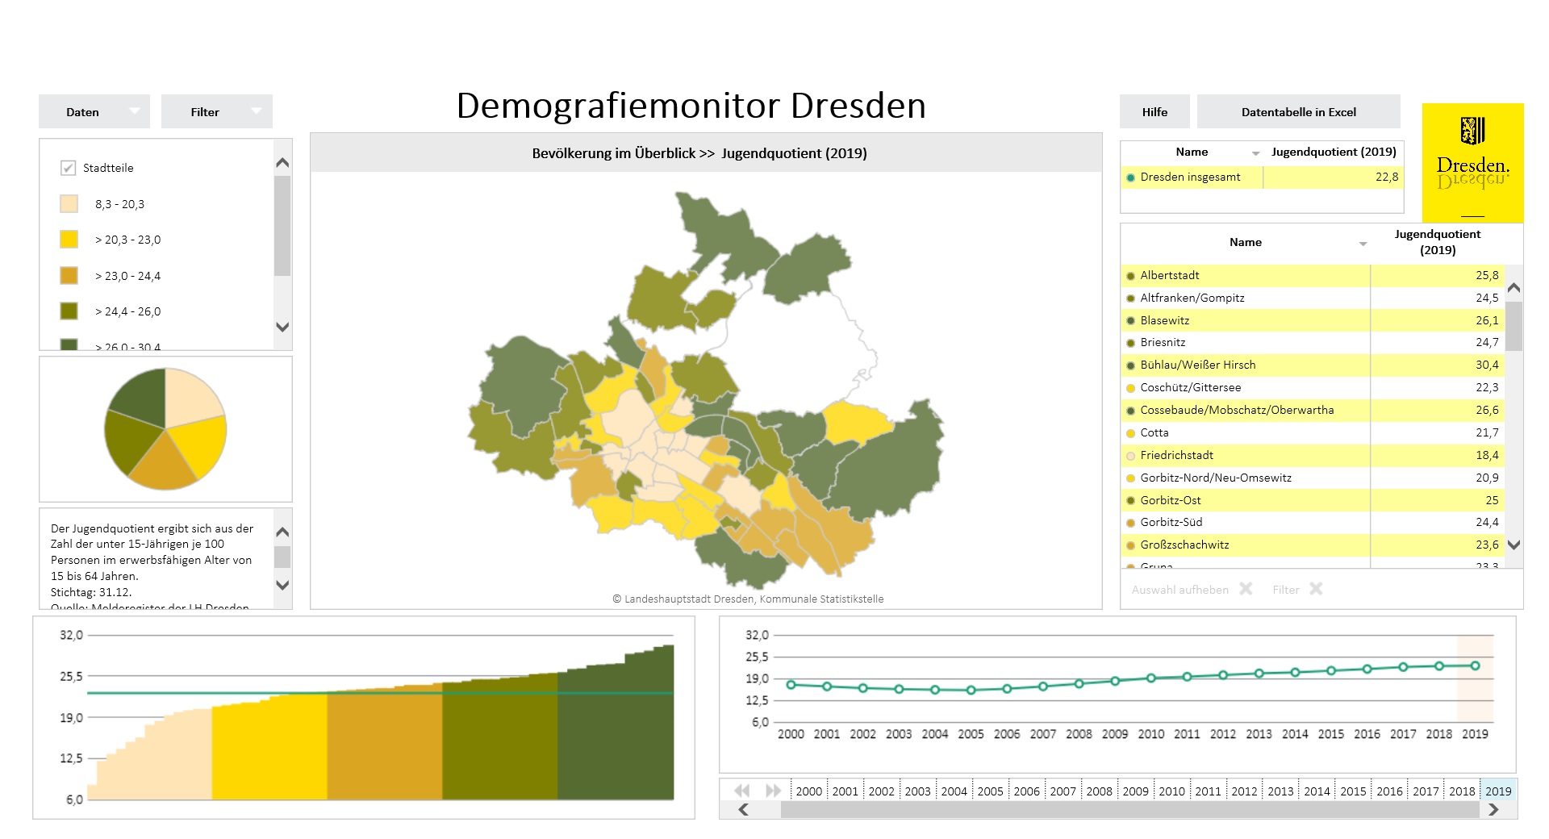Click the skip-back double arrow in timeline
The height and width of the screenshot is (839, 1549).
pyautogui.click(x=742, y=791)
